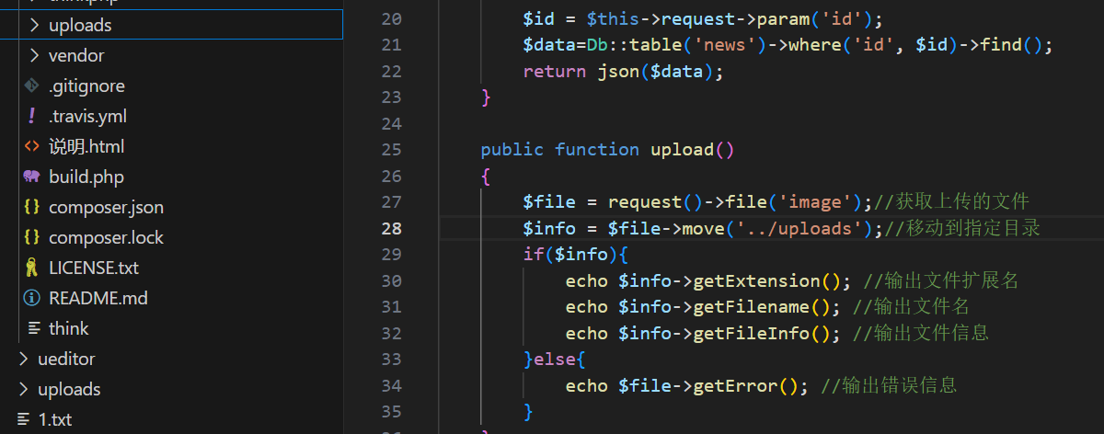Click line number 22 in the gutter
Screen dimensions: 1104x434
point(391,71)
